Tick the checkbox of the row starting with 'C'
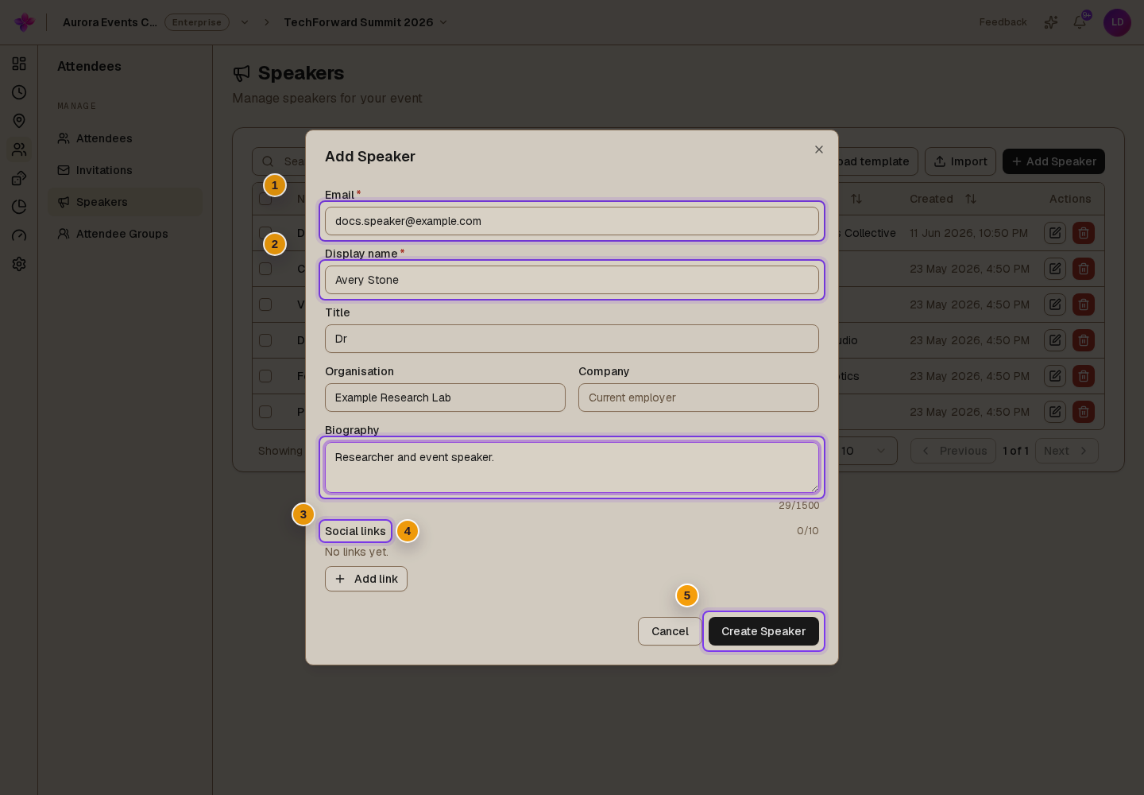Image resolution: width=1144 pixels, height=795 pixels. tap(265, 269)
